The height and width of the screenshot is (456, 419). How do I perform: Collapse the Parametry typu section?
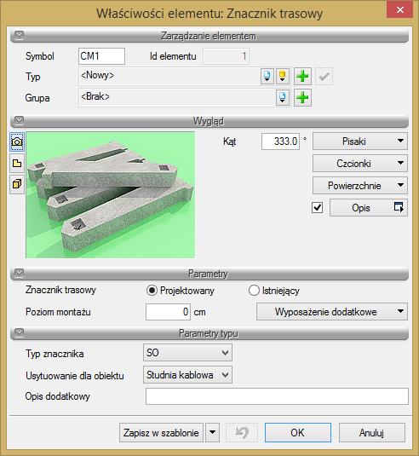pos(20,332)
